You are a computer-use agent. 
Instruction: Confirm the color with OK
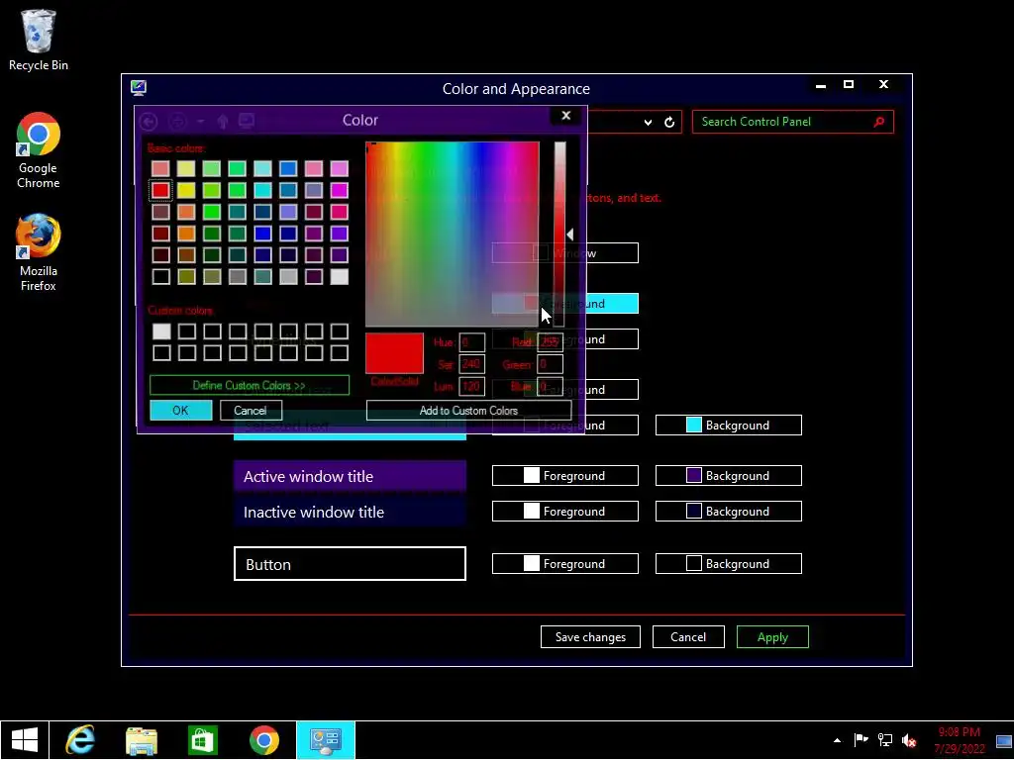coord(180,411)
